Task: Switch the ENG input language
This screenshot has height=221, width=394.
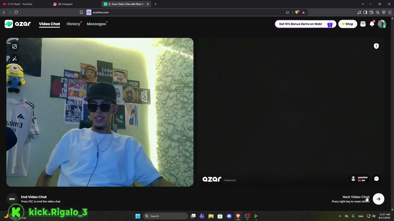Action: point(361,216)
